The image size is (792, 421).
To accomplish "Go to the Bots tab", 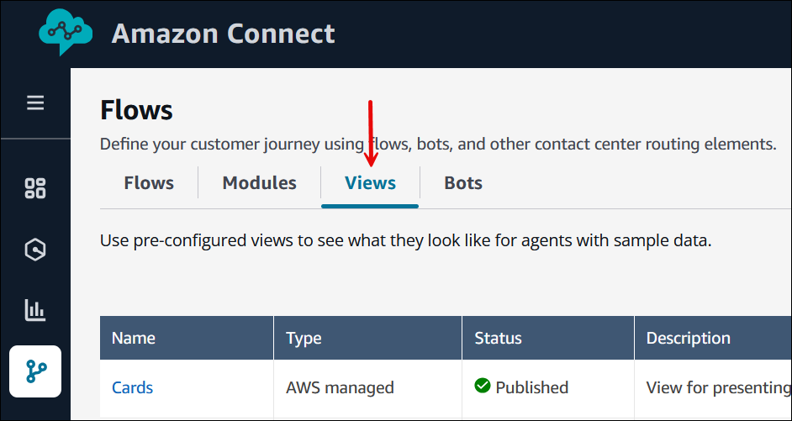I will [463, 183].
